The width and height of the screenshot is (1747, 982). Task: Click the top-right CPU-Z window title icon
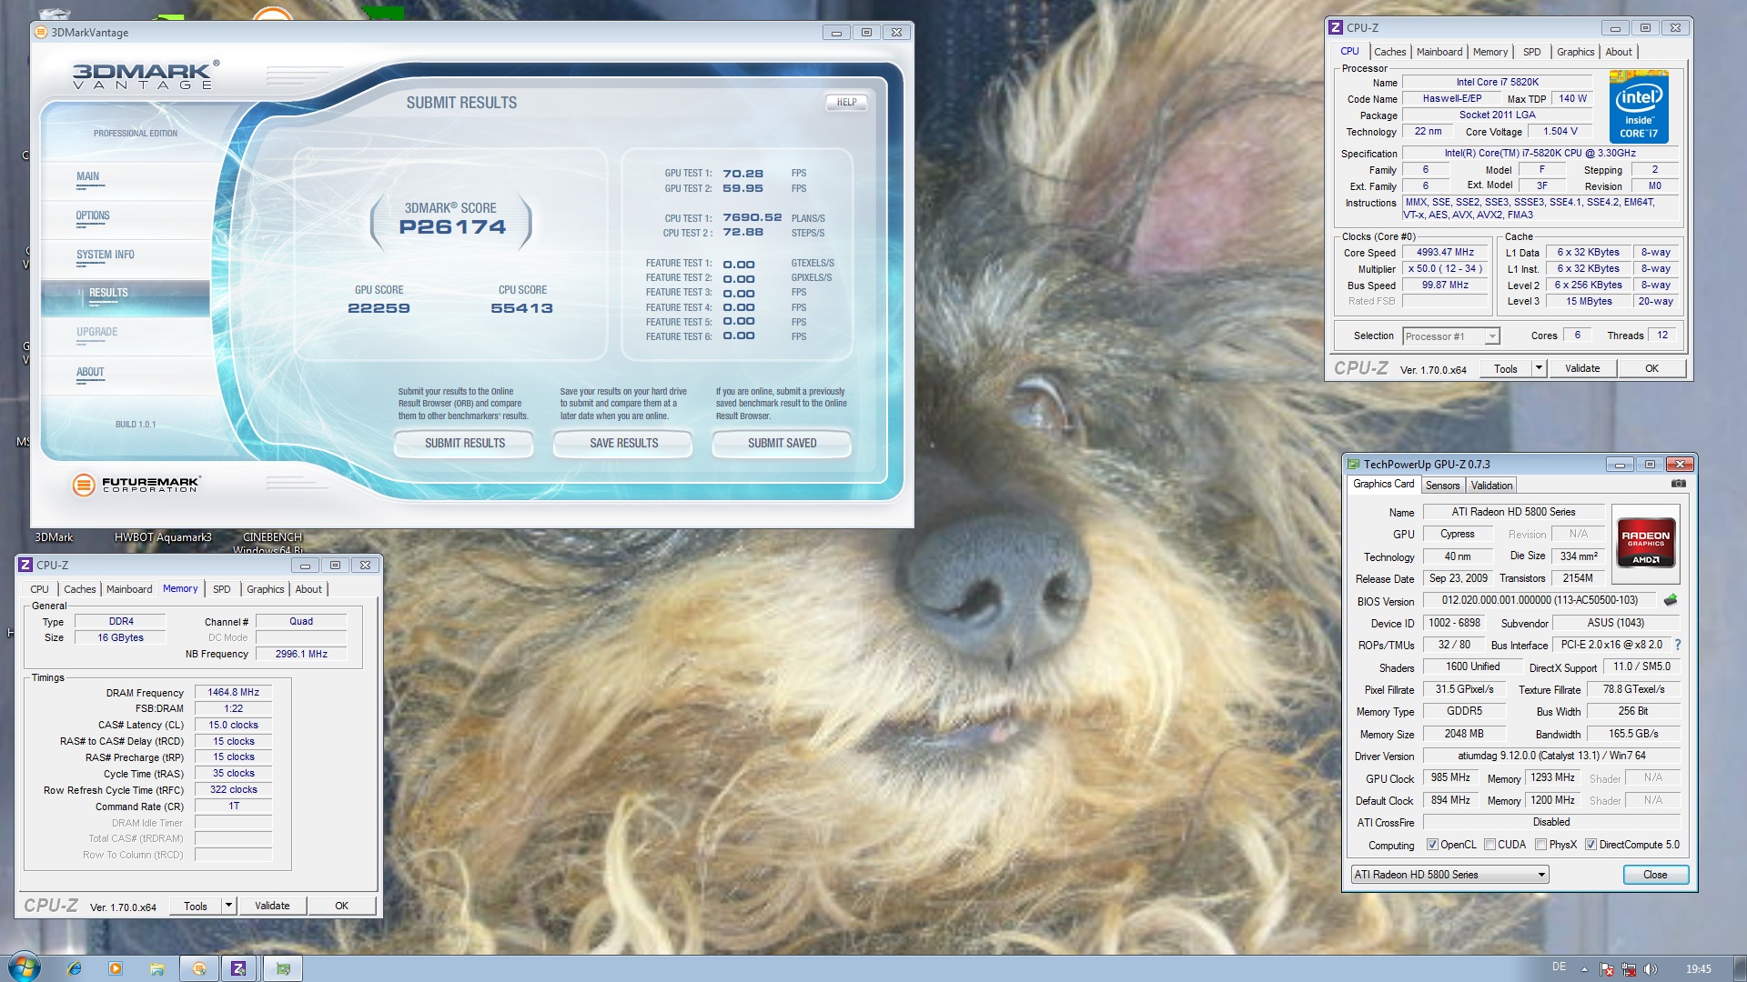1336,28
